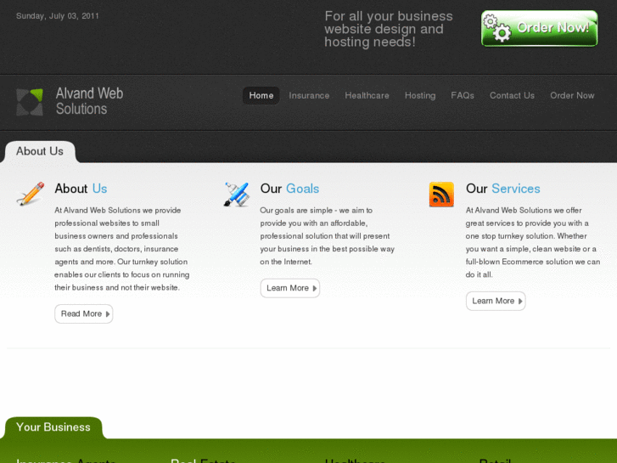617x463 pixels.
Task: Click Learn More under Our Services
Action: click(496, 301)
